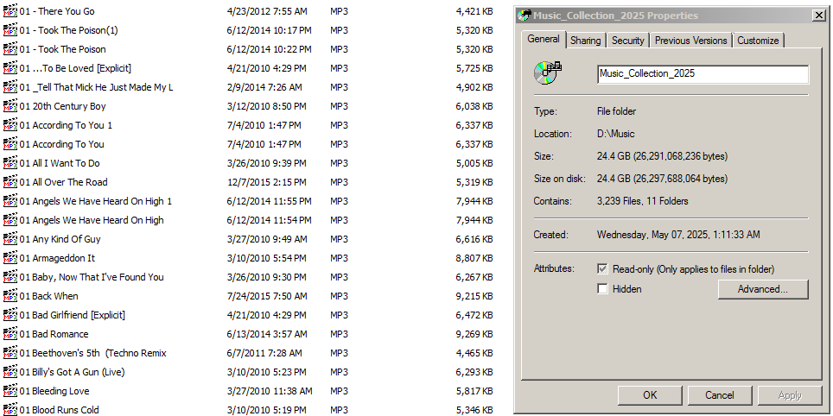Click date '7/24/2015 7:50 AM'
Screen dimensions: 833x416
pos(267,296)
